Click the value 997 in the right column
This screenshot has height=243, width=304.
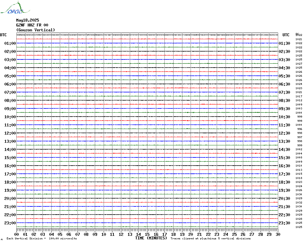[299, 137]
